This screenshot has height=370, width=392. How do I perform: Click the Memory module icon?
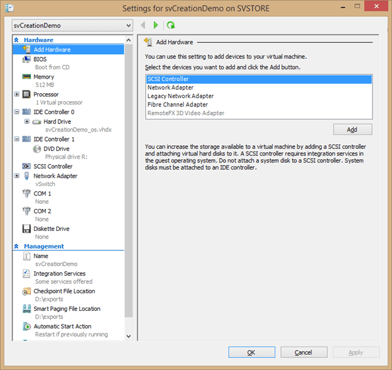coord(26,77)
